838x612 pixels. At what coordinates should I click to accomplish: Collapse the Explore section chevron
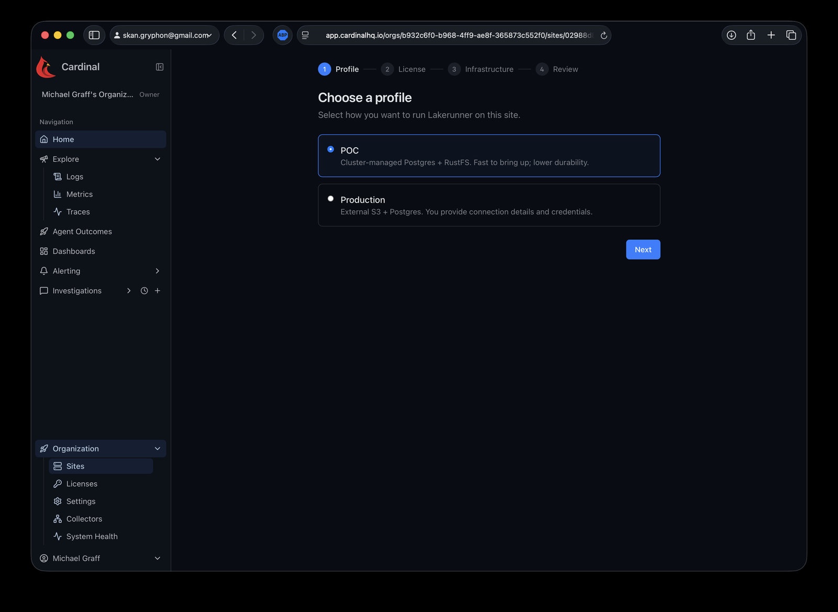point(157,159)
